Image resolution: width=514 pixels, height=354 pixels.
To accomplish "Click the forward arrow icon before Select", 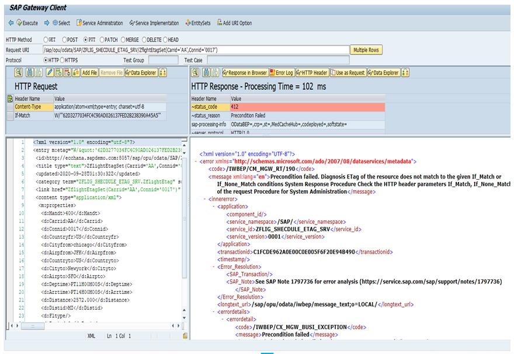I will [47, 23].
